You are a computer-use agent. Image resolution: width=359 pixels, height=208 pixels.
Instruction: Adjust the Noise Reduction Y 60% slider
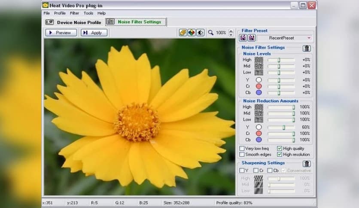(281, 127)
